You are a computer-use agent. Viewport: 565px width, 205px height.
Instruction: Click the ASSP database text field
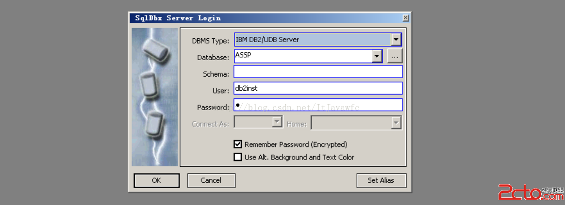point(303,56)
